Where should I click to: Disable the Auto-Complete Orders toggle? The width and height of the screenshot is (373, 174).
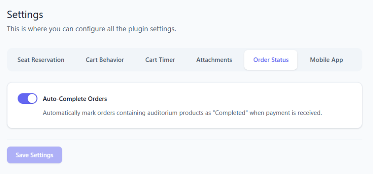[x=27, y=98]
